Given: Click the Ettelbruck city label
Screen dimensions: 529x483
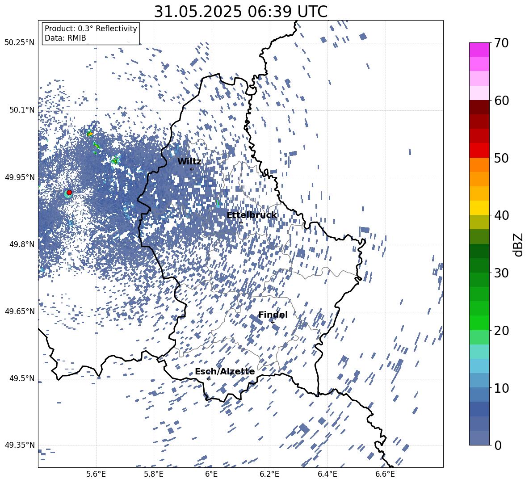Looking at the screenshot, I should 252,215.
